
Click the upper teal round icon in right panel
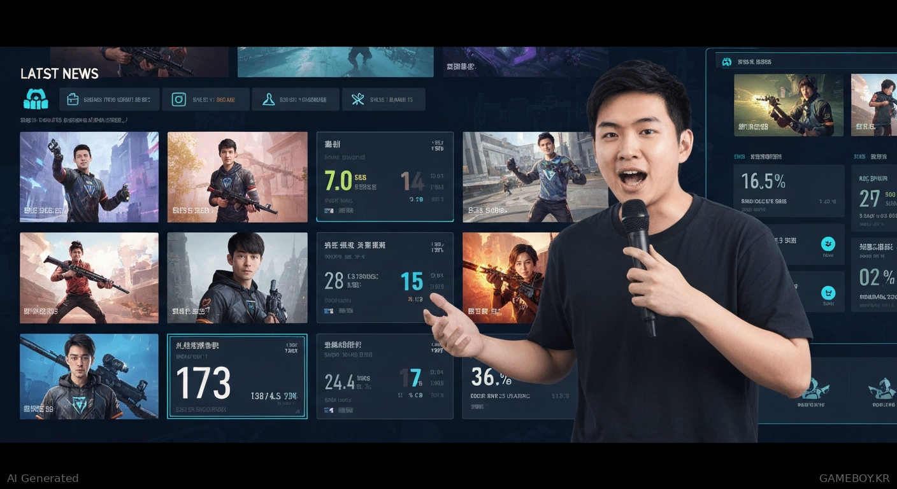[828, 243]
